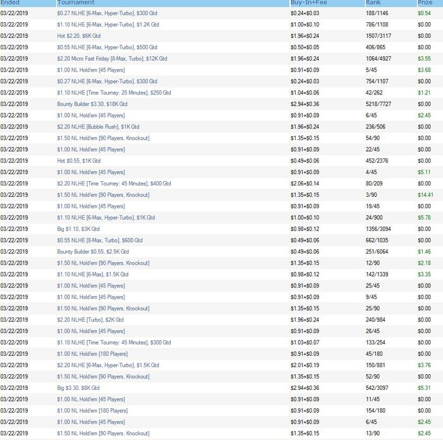
Task: Select the $3.35 prize cell
Action: pos(425,274)
